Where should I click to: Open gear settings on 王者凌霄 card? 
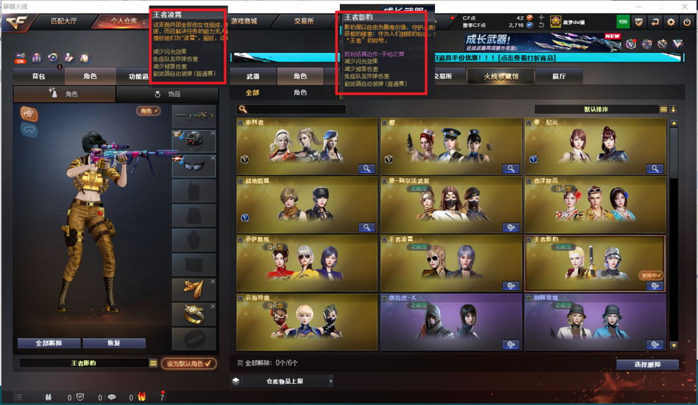(x=511, y=286)
